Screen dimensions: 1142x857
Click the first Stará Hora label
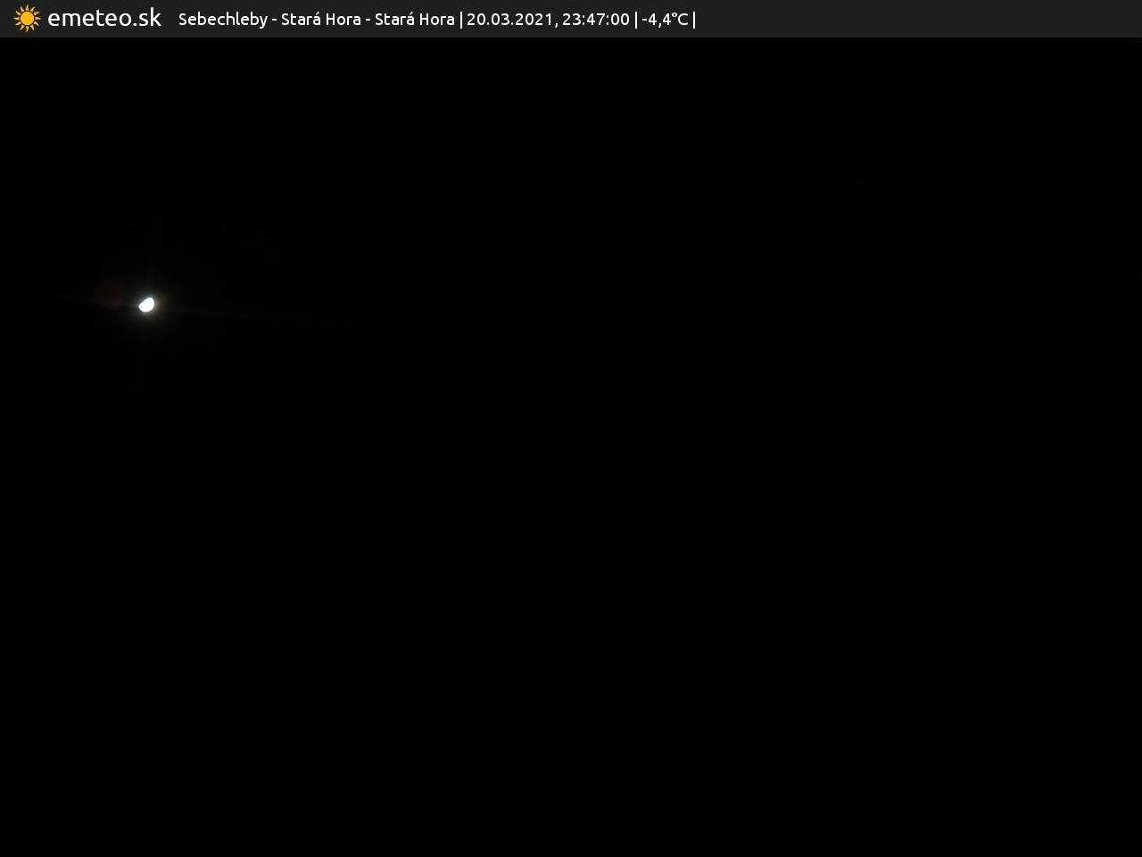click(x=320, y=19)
